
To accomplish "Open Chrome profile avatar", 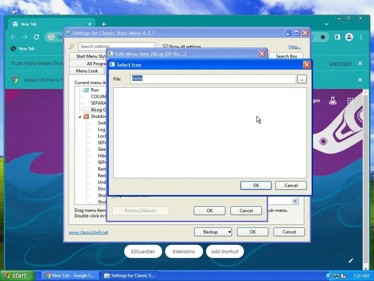I will point(349,37).
